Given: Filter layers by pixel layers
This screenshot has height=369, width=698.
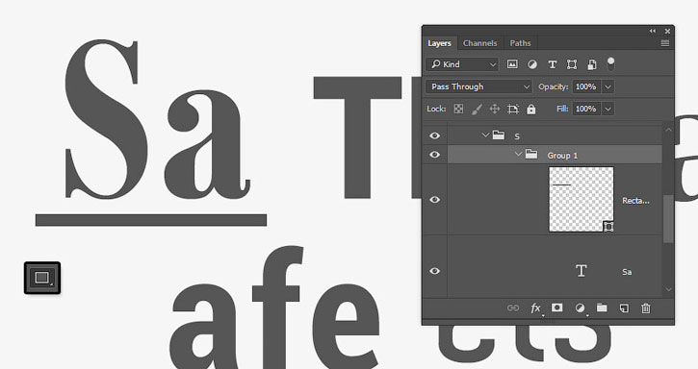Looking at the screenshot, I should tap(512, 64).
